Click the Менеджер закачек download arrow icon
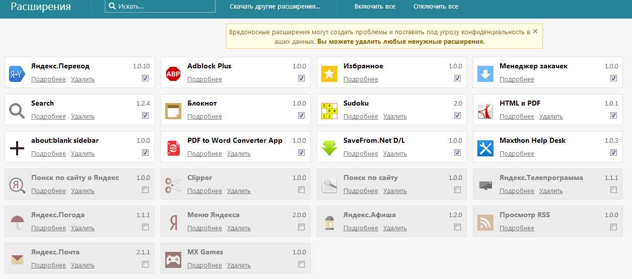Viewport: 632px width, 279px height. coord(485,74)
